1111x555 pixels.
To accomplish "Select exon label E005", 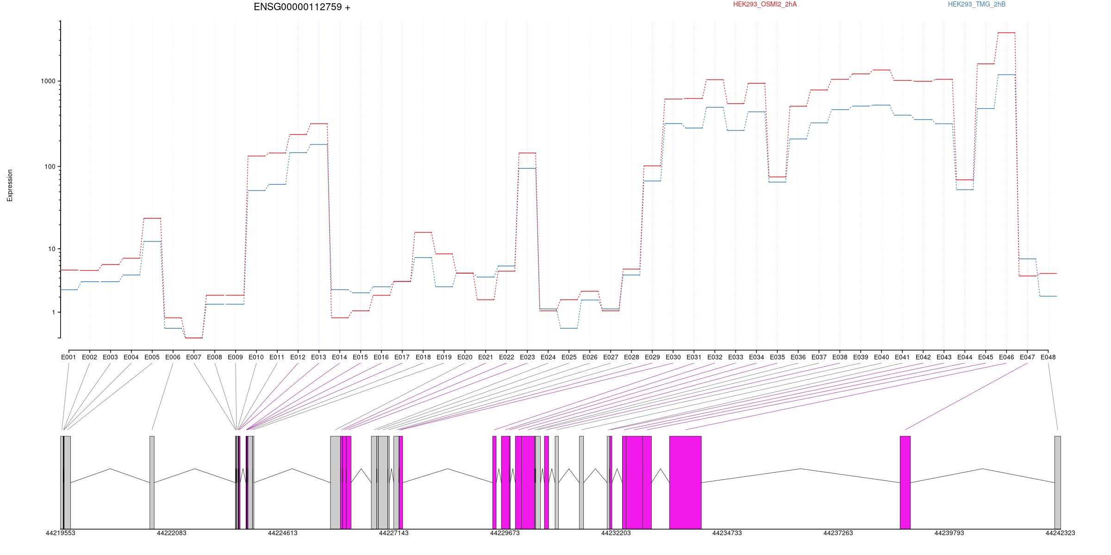I will (152, 357).
